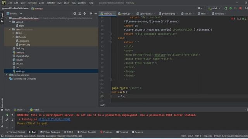Open the VCS menu
Image resolution: width=248 pixels, height=139 pixels.
[x=73, y=3]
